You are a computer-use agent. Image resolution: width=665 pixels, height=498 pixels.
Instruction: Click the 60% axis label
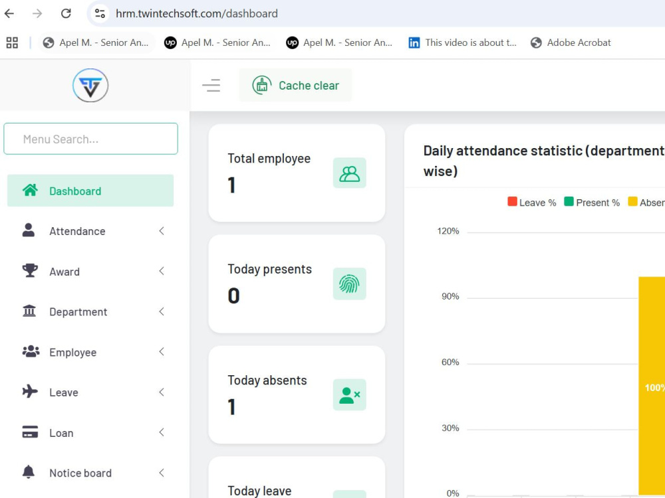pos(450,362)
